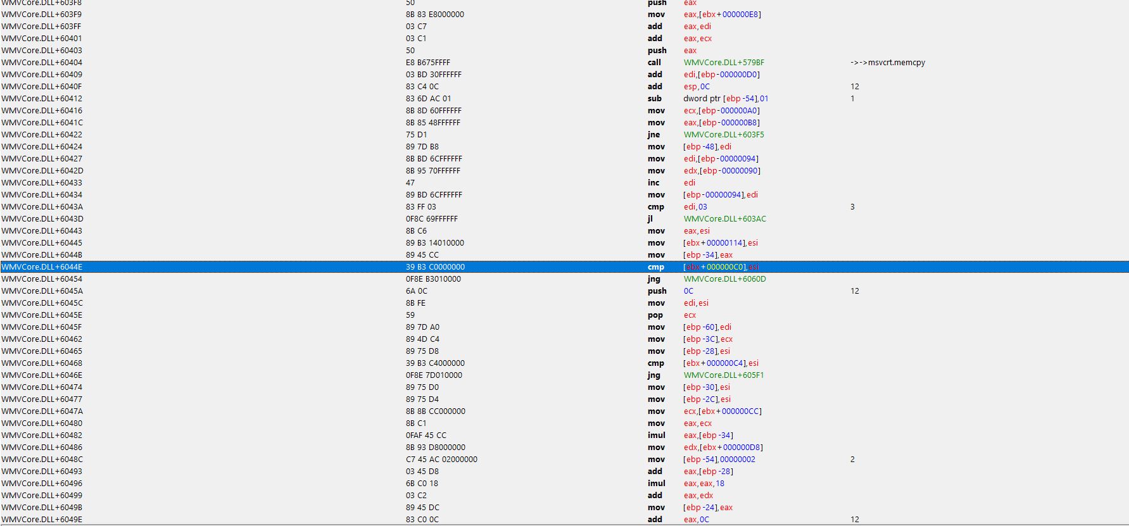Click bytes 0F8E B3010000

click(434, 279)
